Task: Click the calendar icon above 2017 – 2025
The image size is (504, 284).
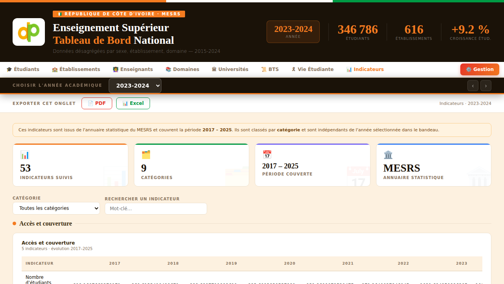Action: (267, 155)
